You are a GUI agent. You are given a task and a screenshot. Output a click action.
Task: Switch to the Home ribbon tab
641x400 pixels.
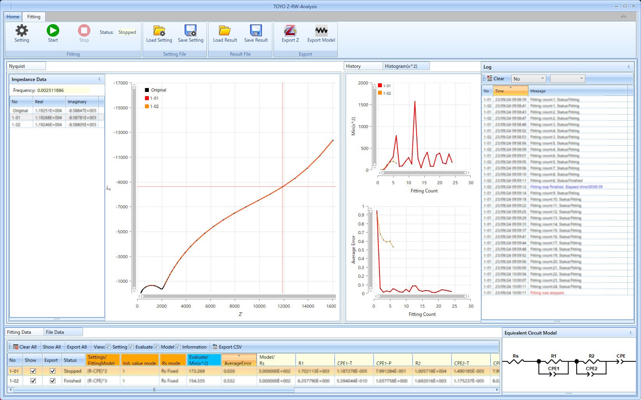[x=13, y=17]
